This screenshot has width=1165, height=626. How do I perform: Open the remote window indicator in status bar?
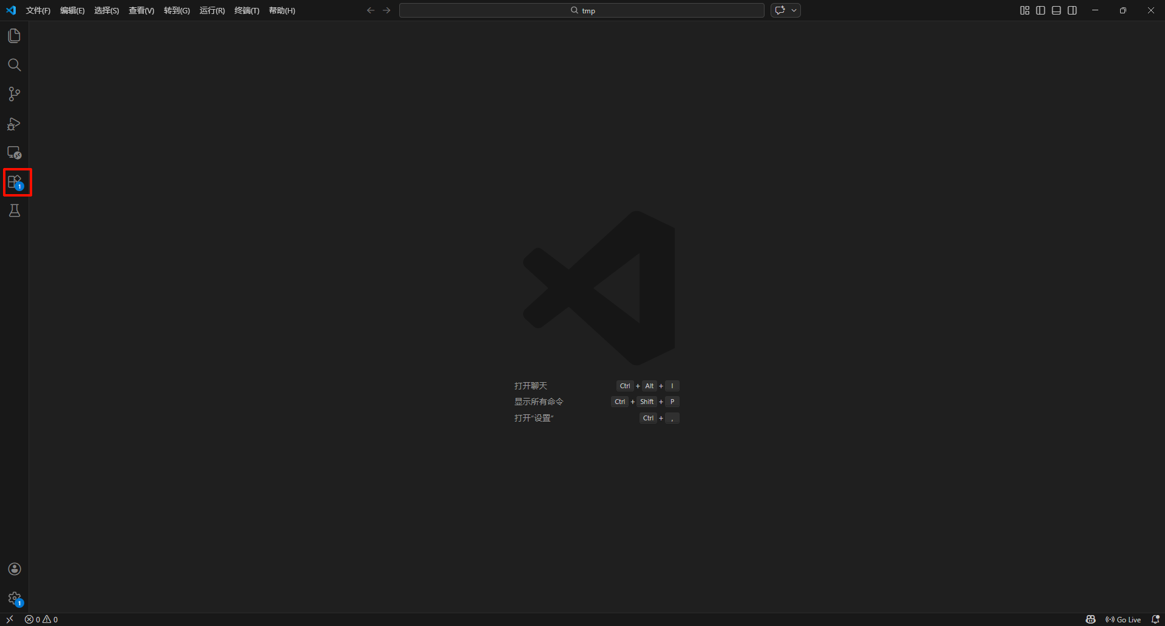tap(10, 619)
